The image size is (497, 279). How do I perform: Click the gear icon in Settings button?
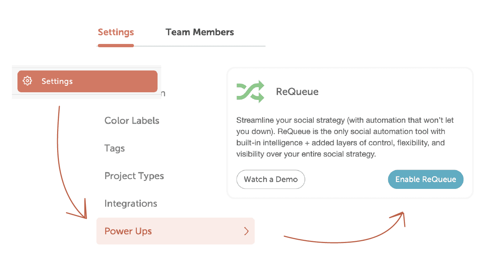click(27, 81)
